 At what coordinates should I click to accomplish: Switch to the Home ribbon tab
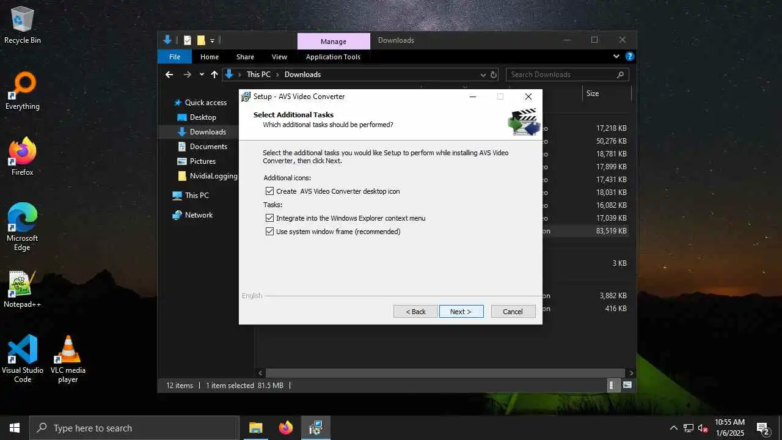[x=210, y=57]
